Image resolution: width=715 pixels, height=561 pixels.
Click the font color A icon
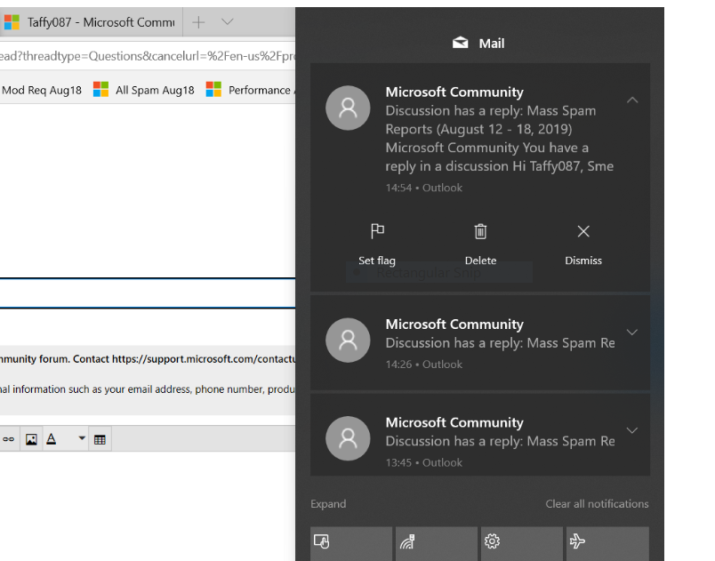51,439
